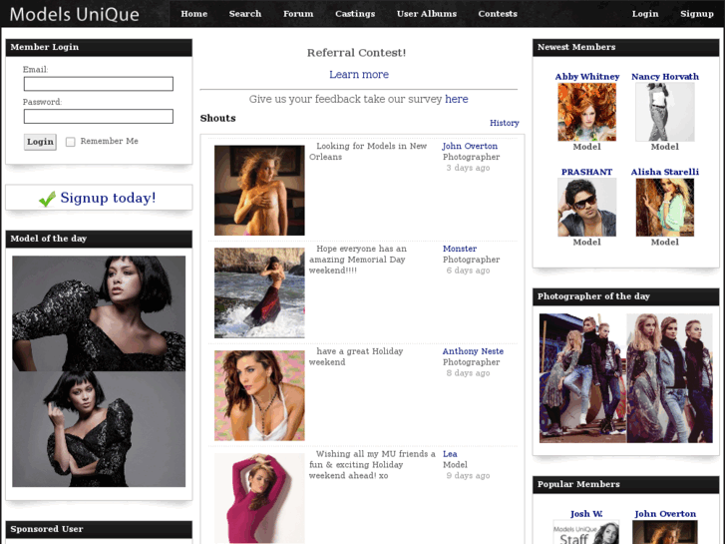Open the Castings page
725x544 pixels.
[355, 14]
